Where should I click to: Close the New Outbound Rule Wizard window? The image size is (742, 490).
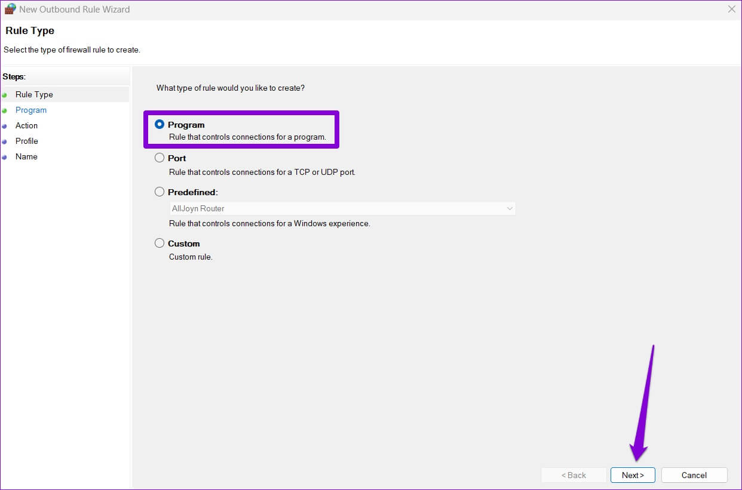(731, 10)
